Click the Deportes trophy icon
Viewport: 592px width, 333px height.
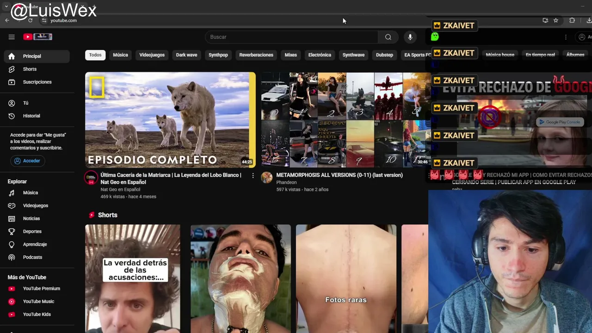[12, 231]
